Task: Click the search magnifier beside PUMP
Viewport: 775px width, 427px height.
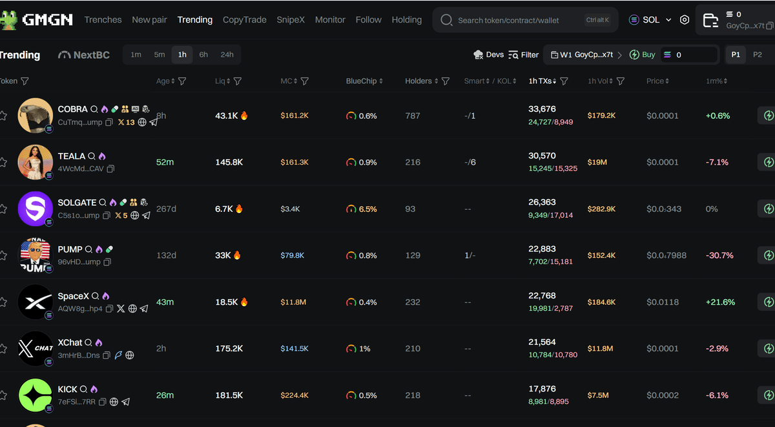Action: (88, 249)
